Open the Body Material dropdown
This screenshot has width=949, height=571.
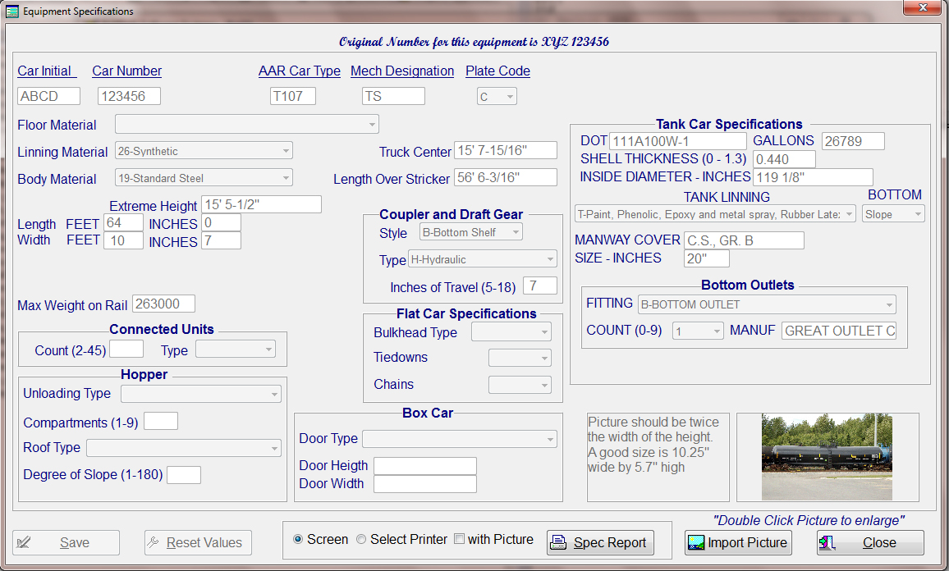click(204, 178)
